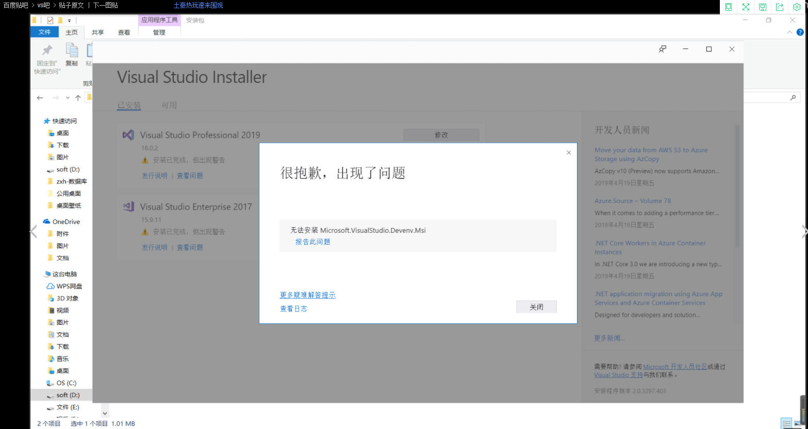Viewport: 808px width, 429px height.
Task: Click the 查看日志 link
Action: pos(294,308)
